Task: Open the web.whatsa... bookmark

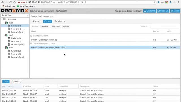Action: point(27,6)
